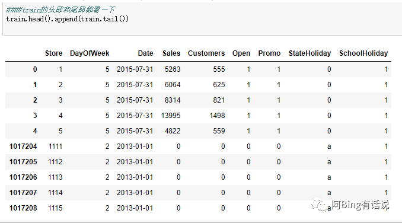Click the Sales value 5263
The width and height of the screenshot is (402, 223).
[x=173, y=69]
